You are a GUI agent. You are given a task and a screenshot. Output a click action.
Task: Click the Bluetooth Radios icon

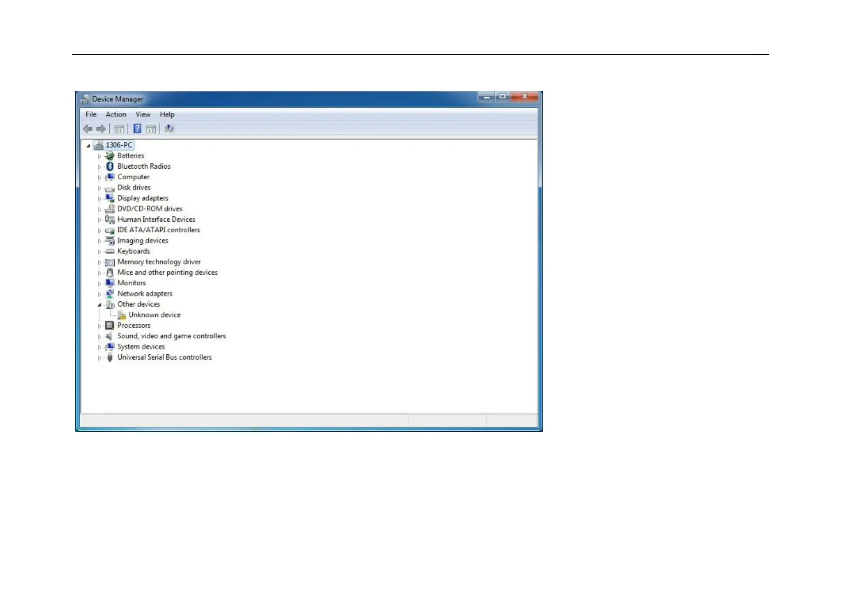[110, 166]
